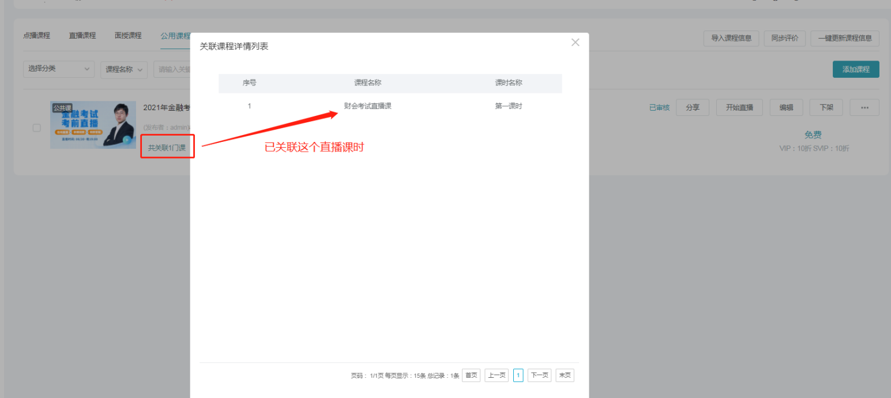Click 一键更新课程信息 button
The width and height of the screenshot is (891, 398).
click(x=844, y=39)
